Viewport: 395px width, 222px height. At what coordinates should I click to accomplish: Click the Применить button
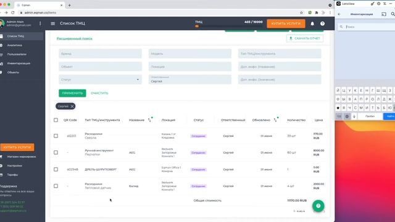72,93
